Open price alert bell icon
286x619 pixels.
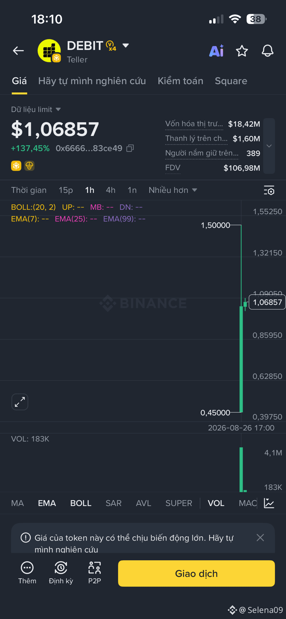pyautogui.click(x=267, y=51)
